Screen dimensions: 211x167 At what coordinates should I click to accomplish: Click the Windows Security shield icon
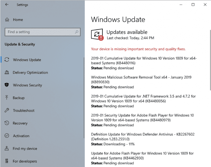(7, 85)
